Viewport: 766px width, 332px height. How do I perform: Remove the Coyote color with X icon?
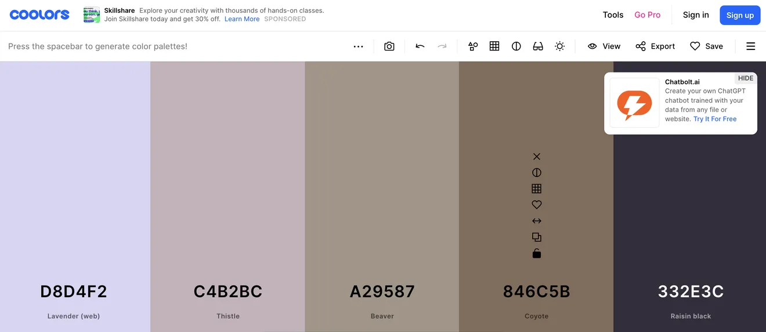click(x=537, y=157)
